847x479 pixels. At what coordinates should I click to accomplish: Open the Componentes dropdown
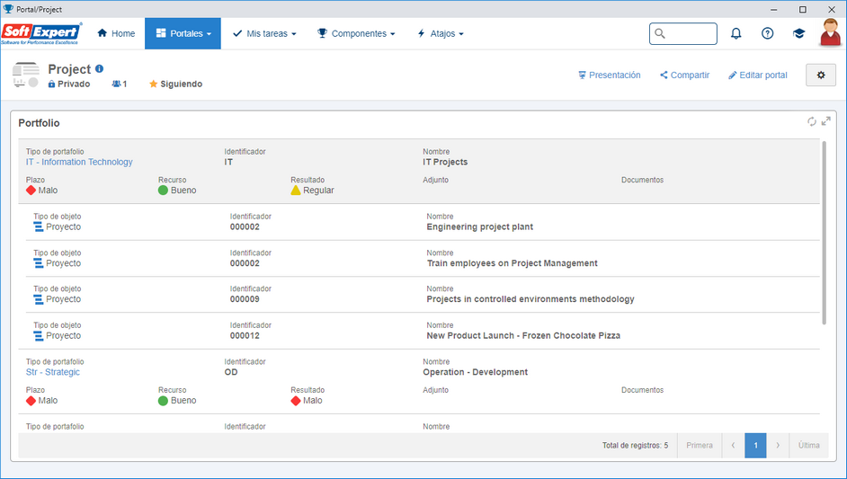356,33
